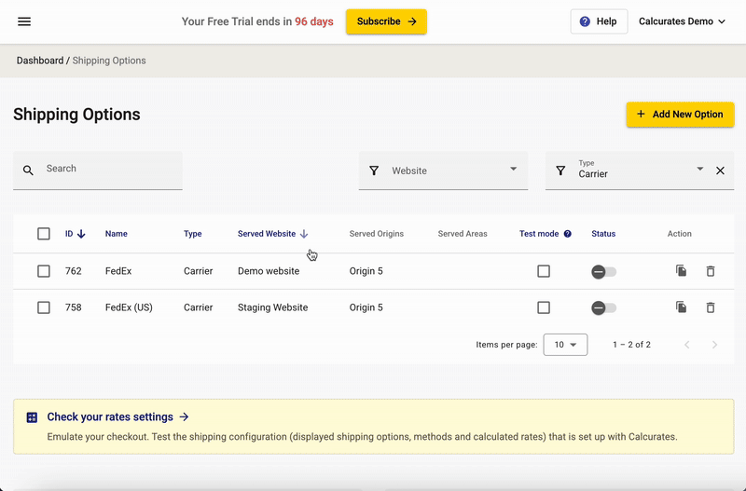Open the Website filter dropdown

(x=444, y=170)
